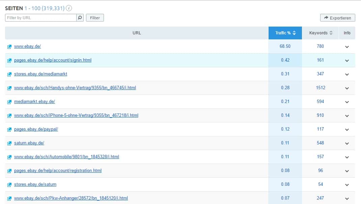The image size is (361, 204).
Task: Open pages.ebay.de/paypal/ link
Action: [x=36, y=129]
